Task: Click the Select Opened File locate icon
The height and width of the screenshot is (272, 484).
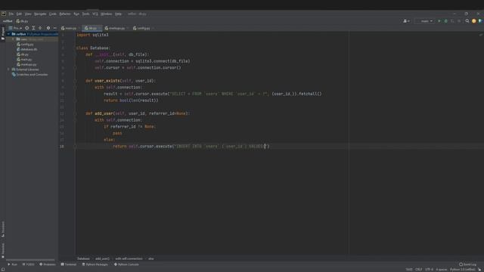Action: [x=27, y=28]
